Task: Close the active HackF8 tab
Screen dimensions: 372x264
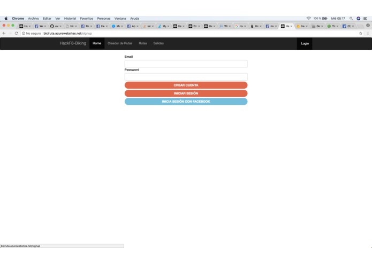Action: pyautogui.click(x=291, y=26)
